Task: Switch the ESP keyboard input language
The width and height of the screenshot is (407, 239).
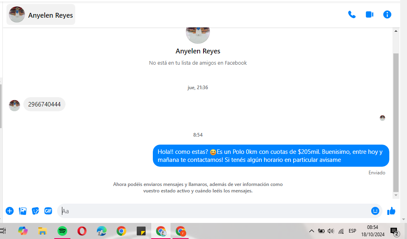Action: [352, 231]
